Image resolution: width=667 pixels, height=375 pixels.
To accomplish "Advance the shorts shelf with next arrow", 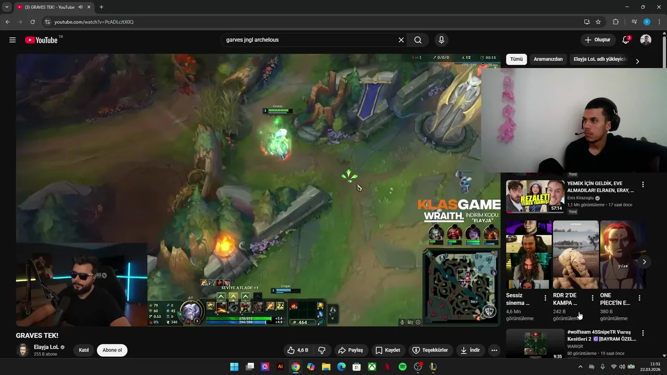I will [644, 262].
